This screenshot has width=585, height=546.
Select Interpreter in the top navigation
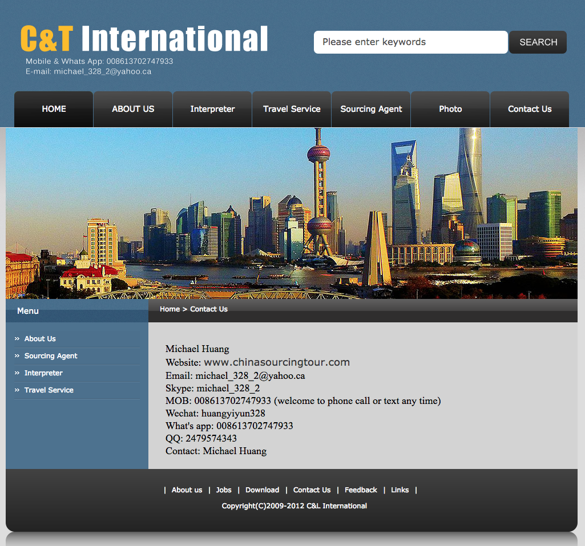click(x=212, y=109)
